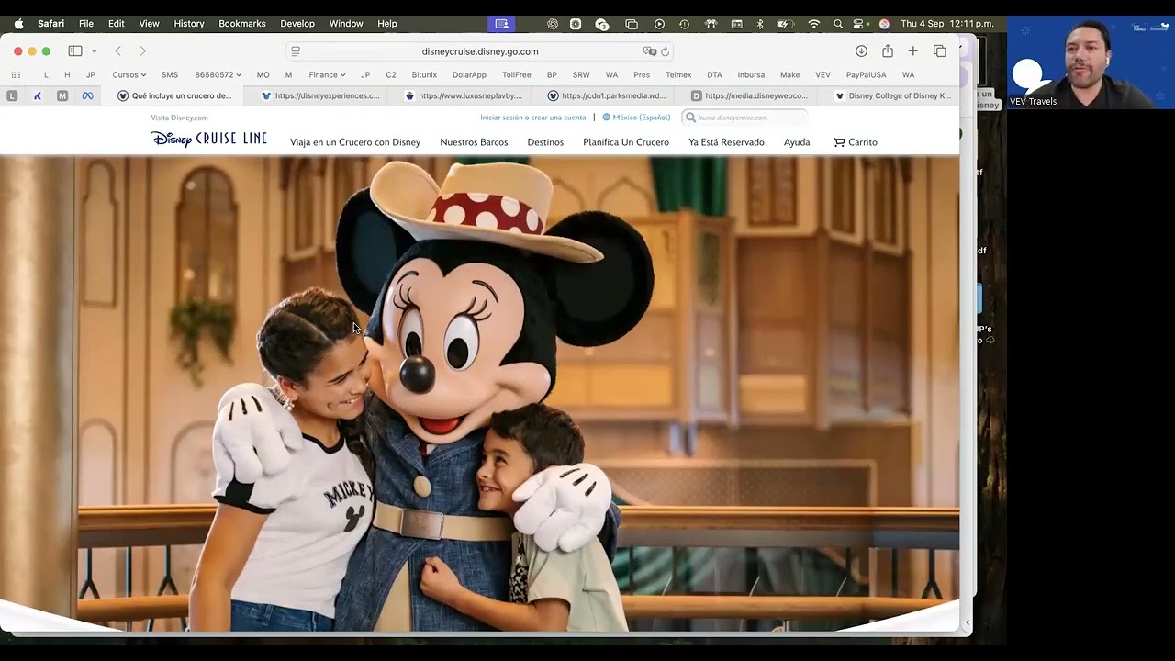Switch to media.disneywebco... tab
Image resolution: width=1175 pixels, height=661 pixels.
coord(749,95)
